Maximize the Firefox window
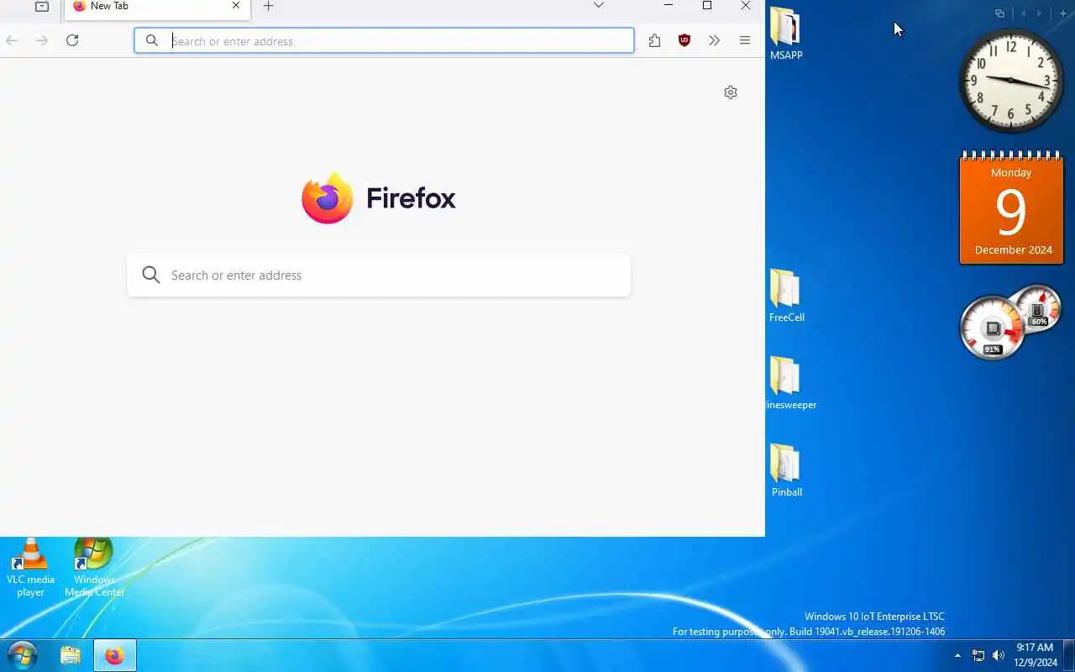 [x=707, y=6]
